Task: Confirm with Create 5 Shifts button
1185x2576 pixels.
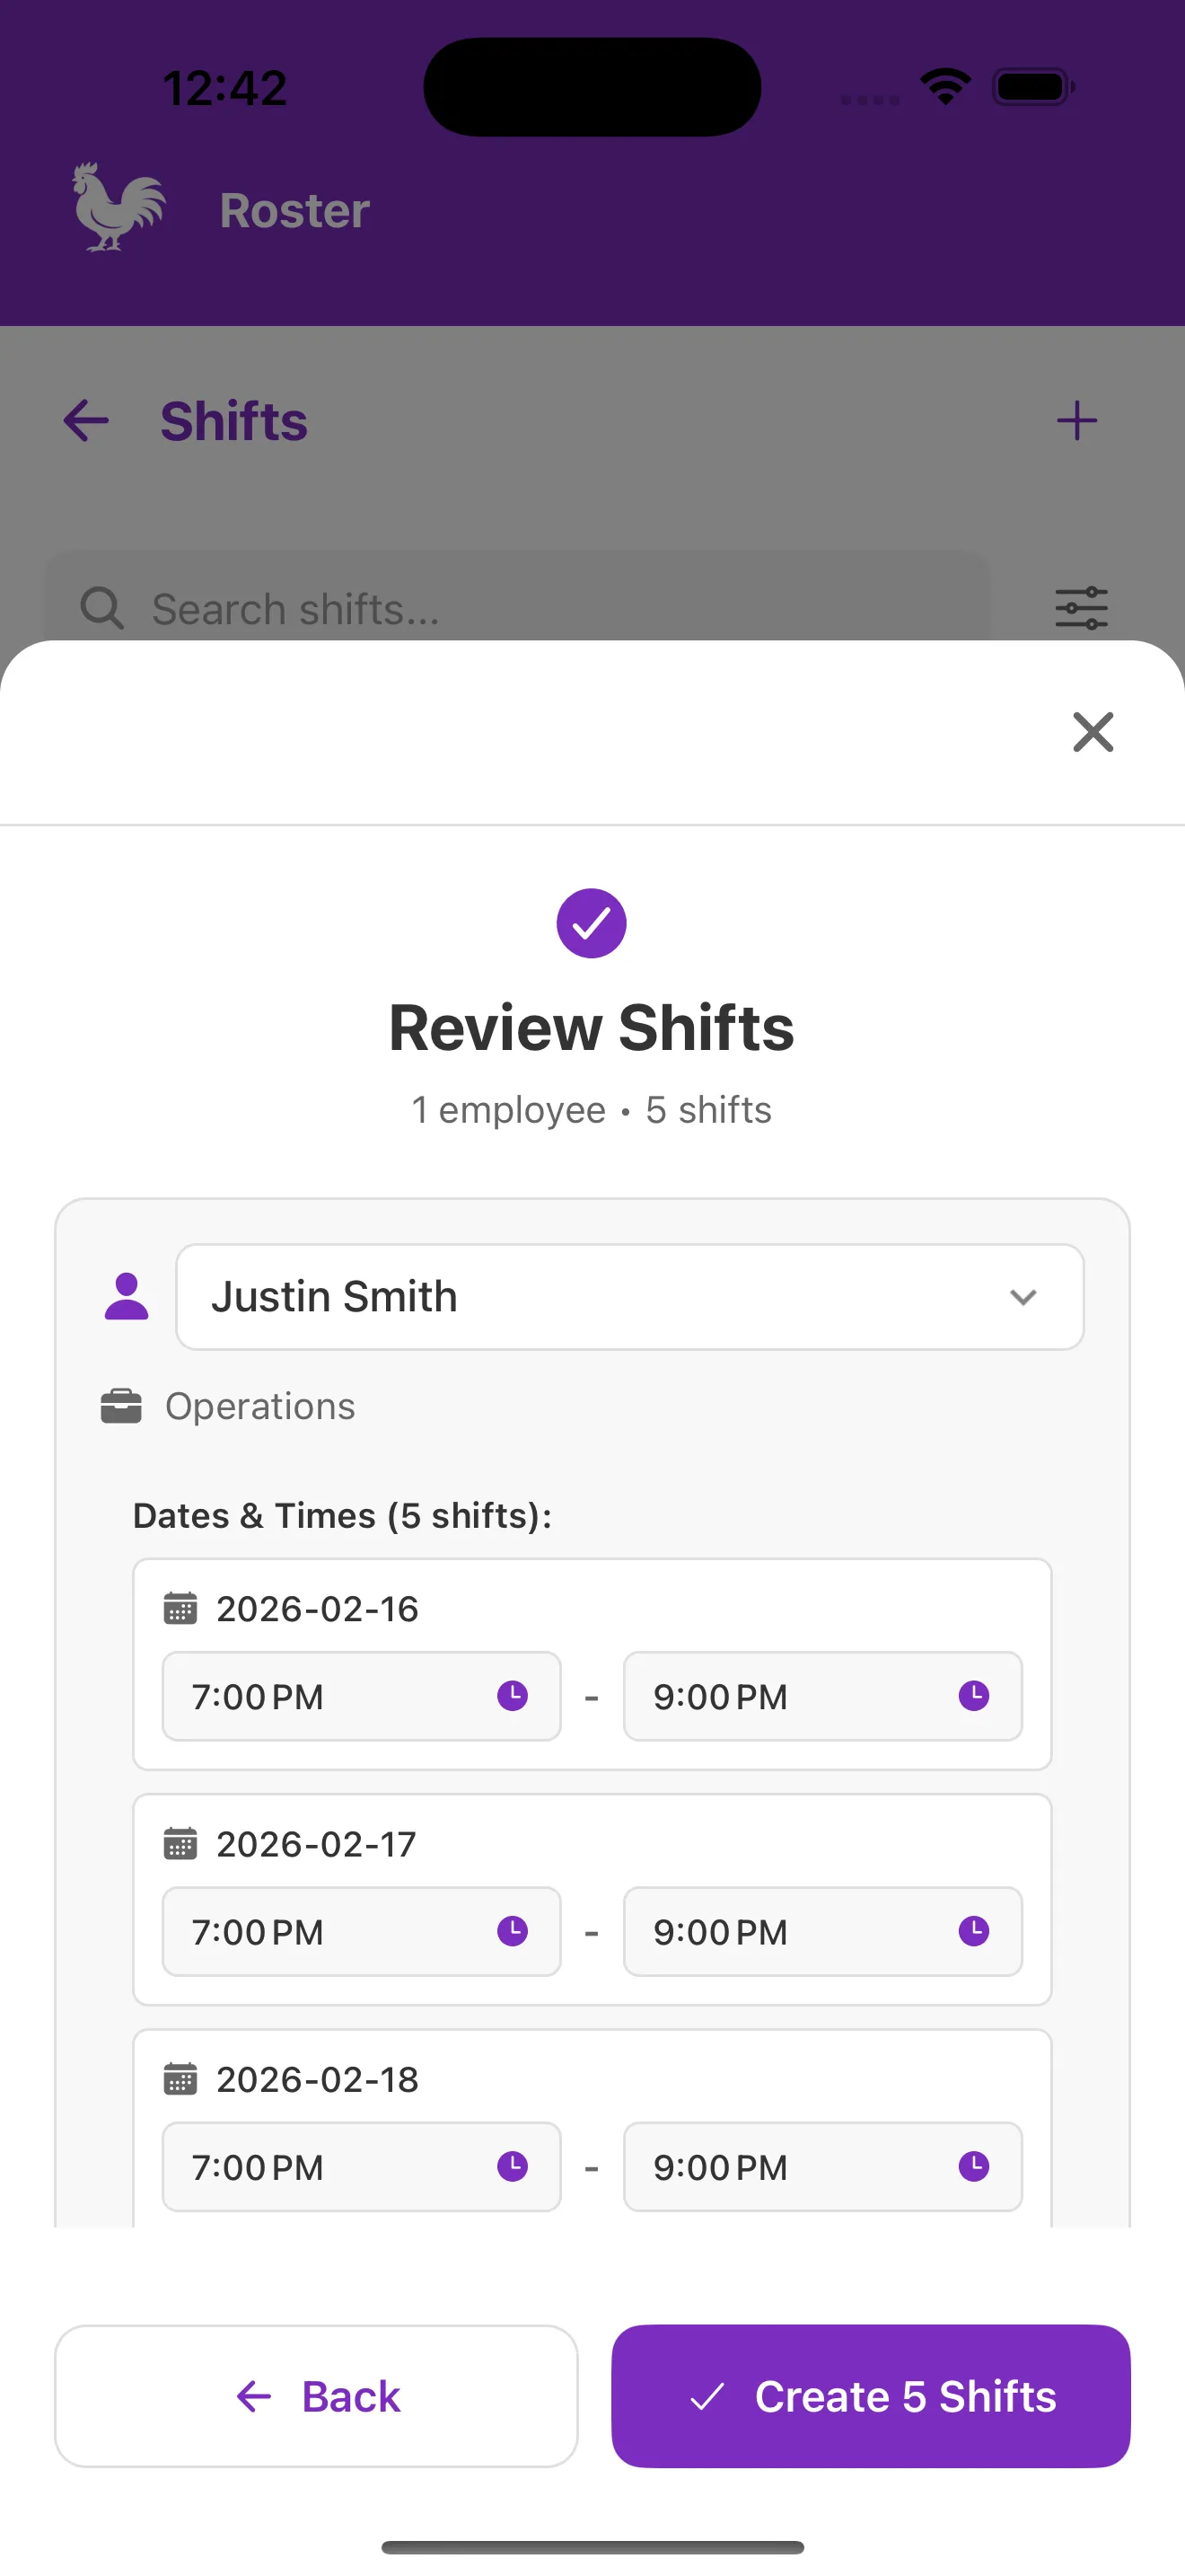Action: [x=870, y=2396]
